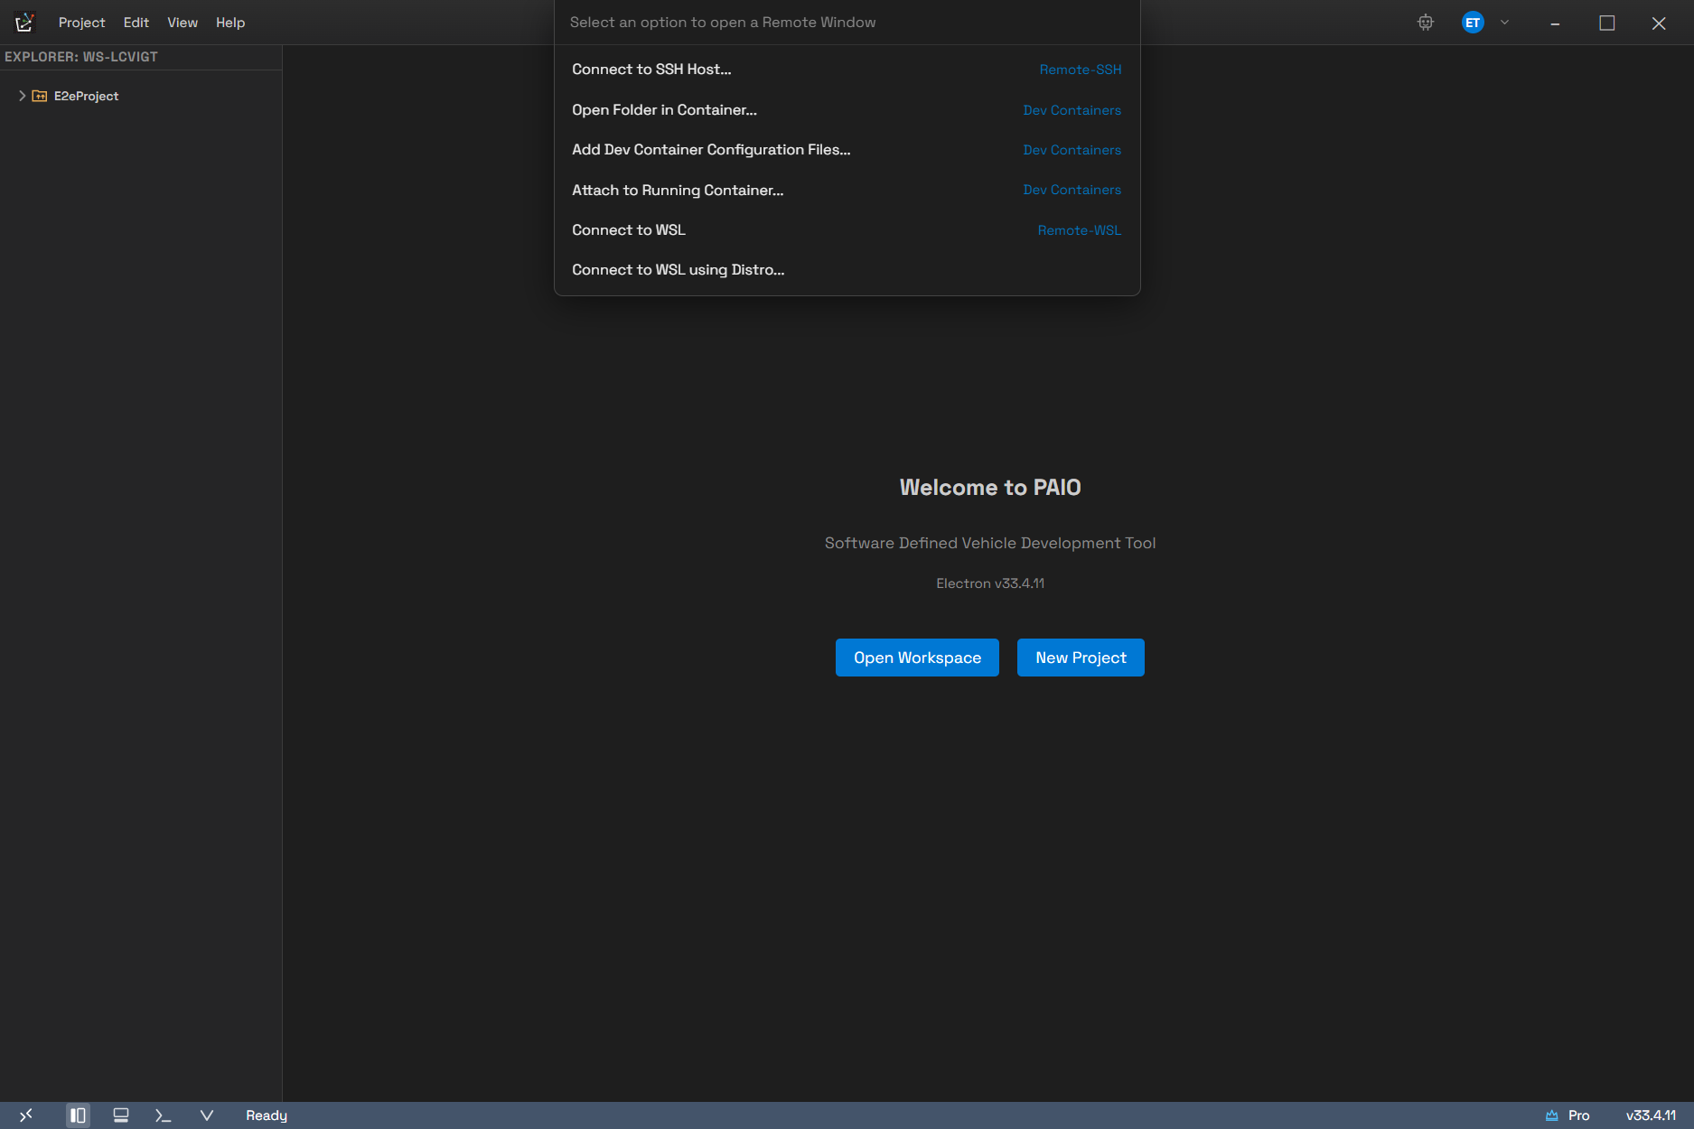
Task: Click the Electron v33.4.11 text
Action: (990, 583)
